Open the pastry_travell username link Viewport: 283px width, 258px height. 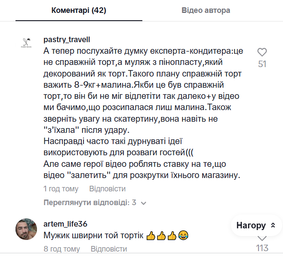click(67, 40)
